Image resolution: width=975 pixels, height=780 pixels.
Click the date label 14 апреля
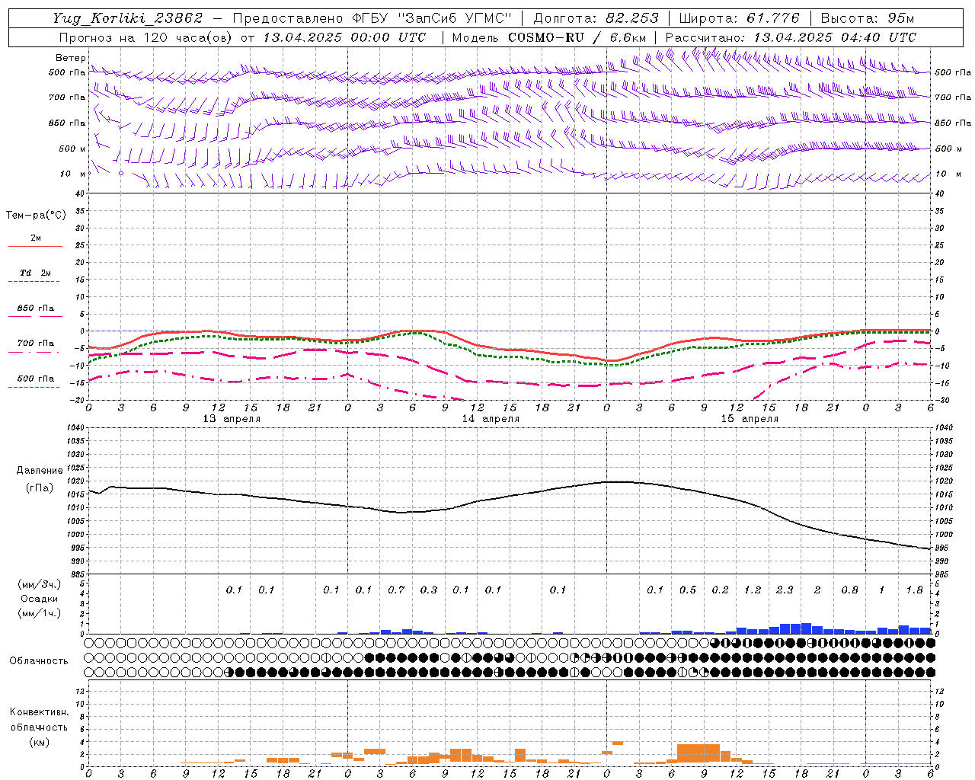click(x=491, y=419)
